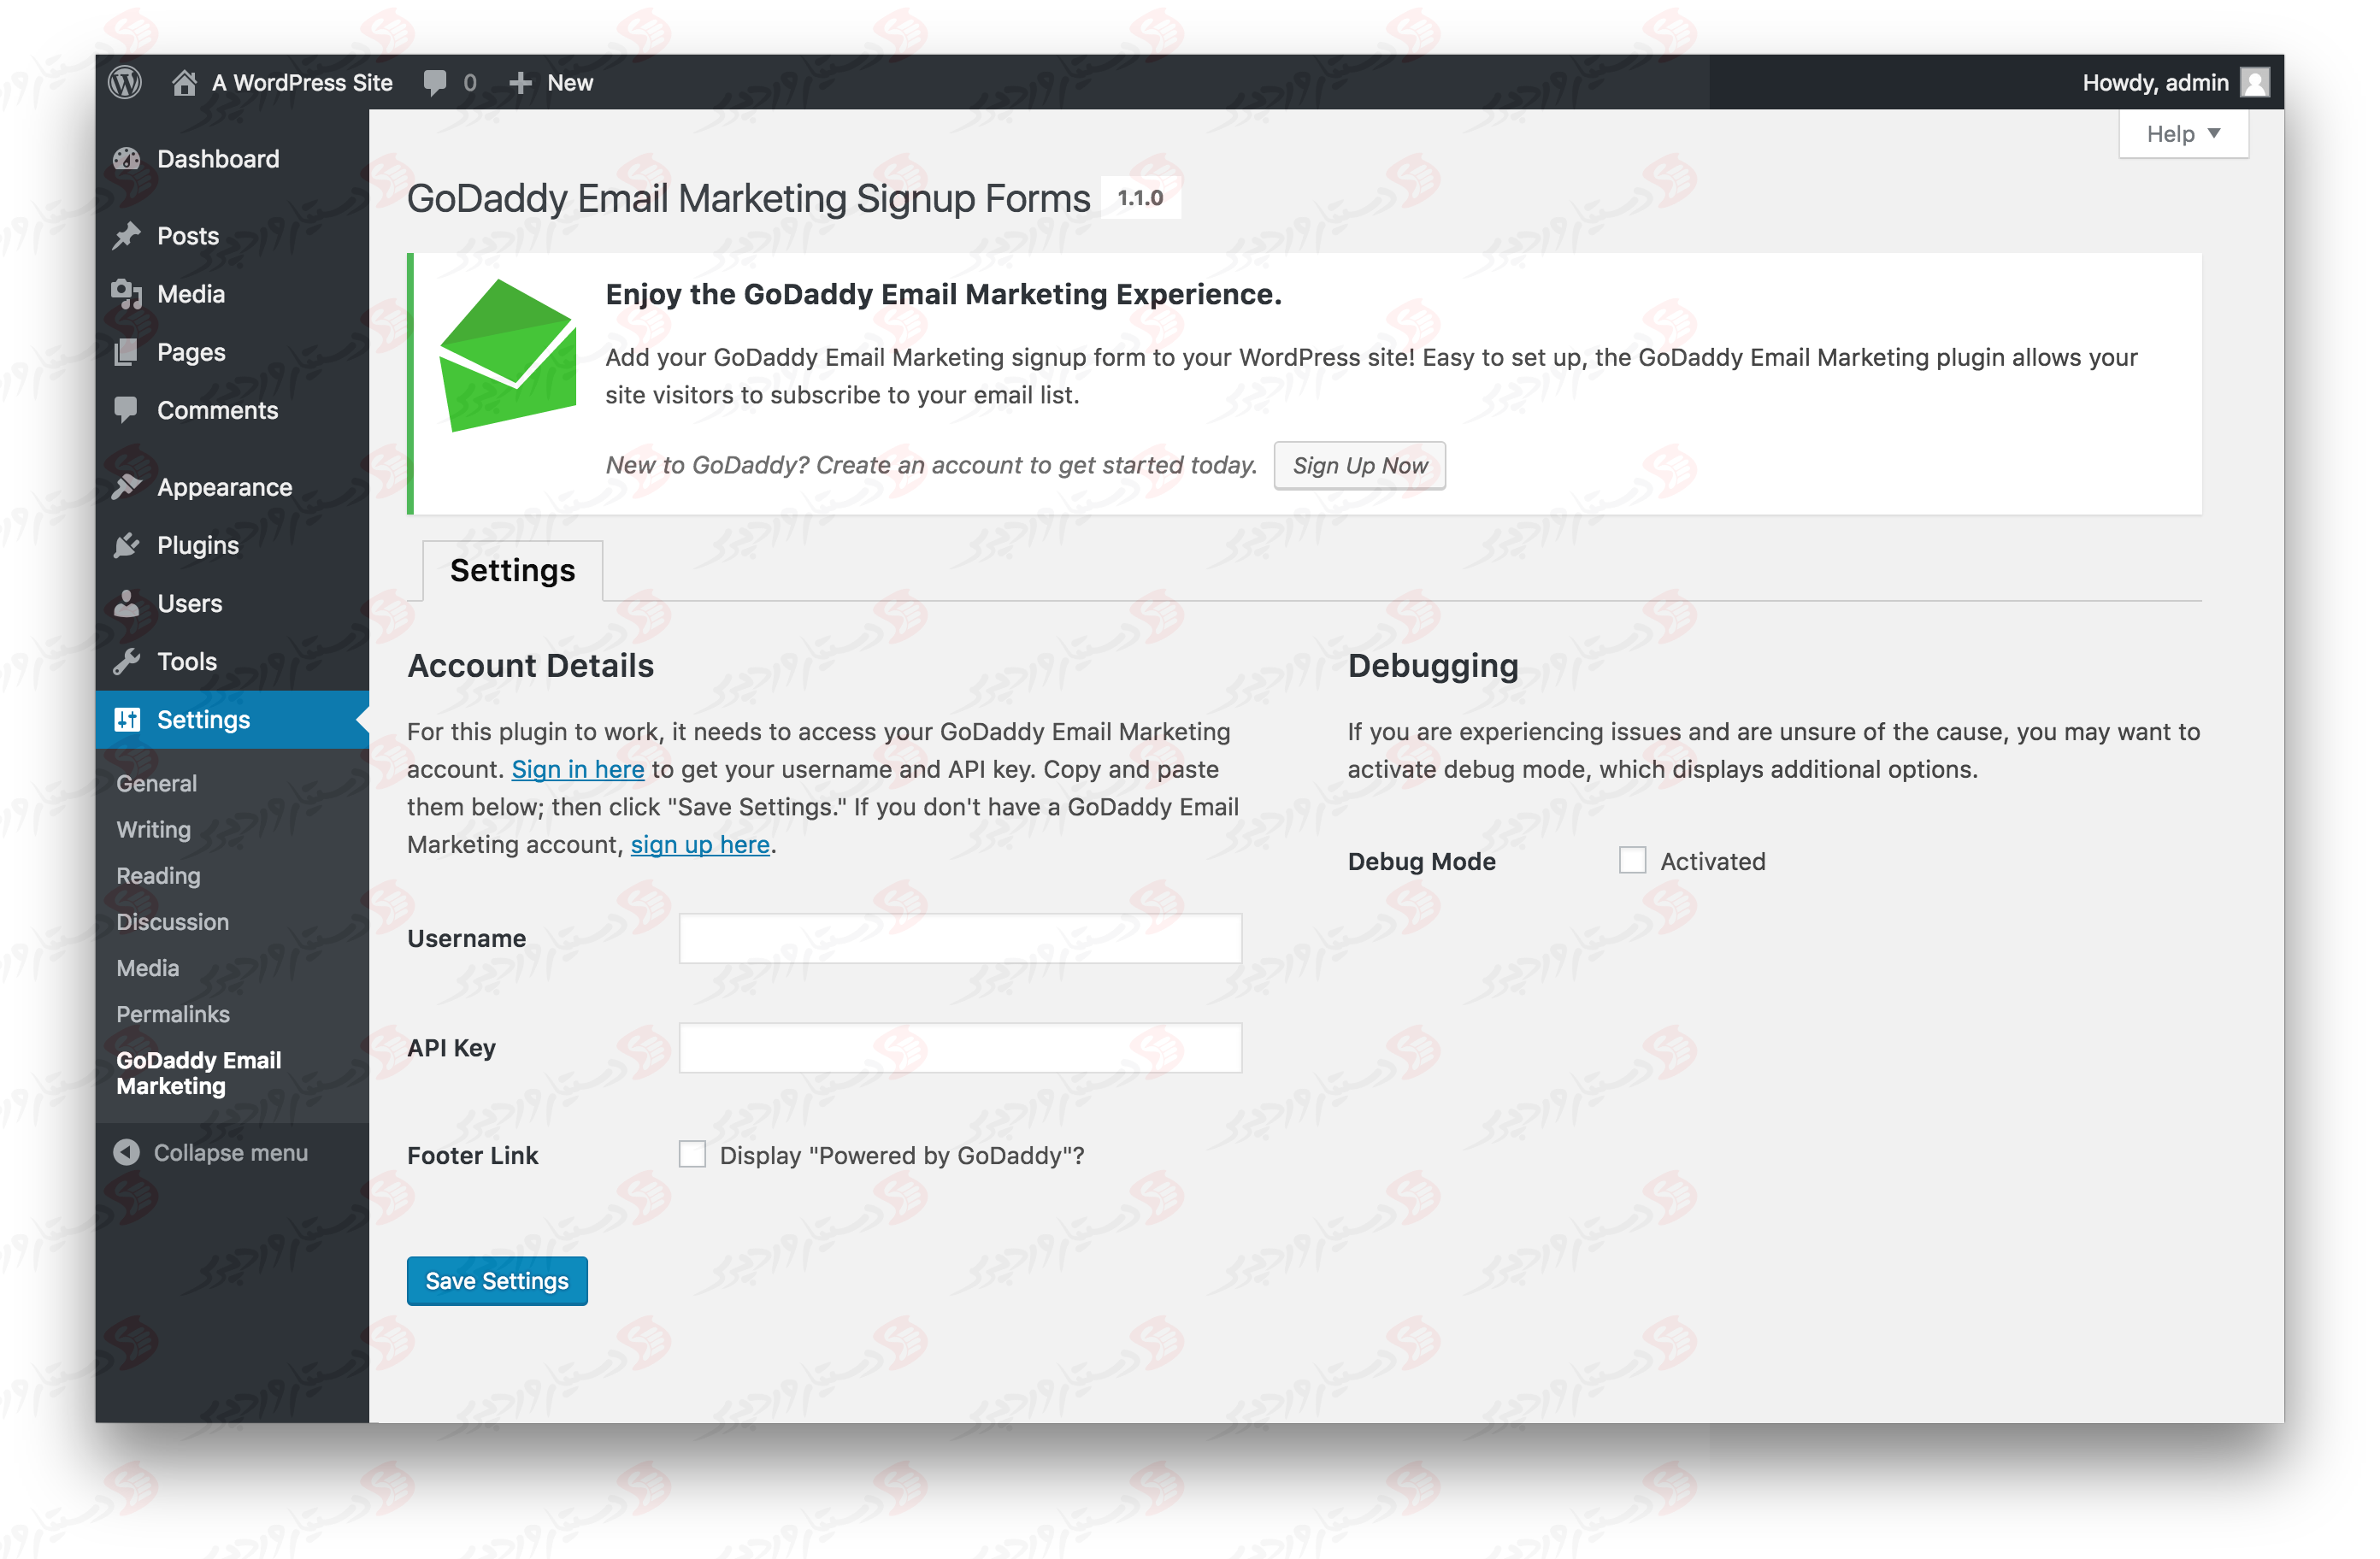The image size is (2380, 1559).
Task: Select the Appearance paintbrush icon
Action: pos(127,486)
